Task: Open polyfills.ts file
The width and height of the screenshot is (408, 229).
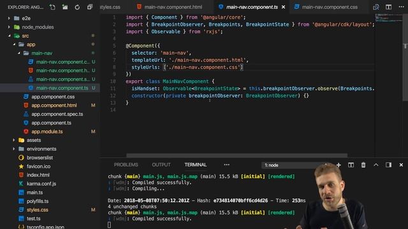Action: pyautogui.click(x=38, y=201)
